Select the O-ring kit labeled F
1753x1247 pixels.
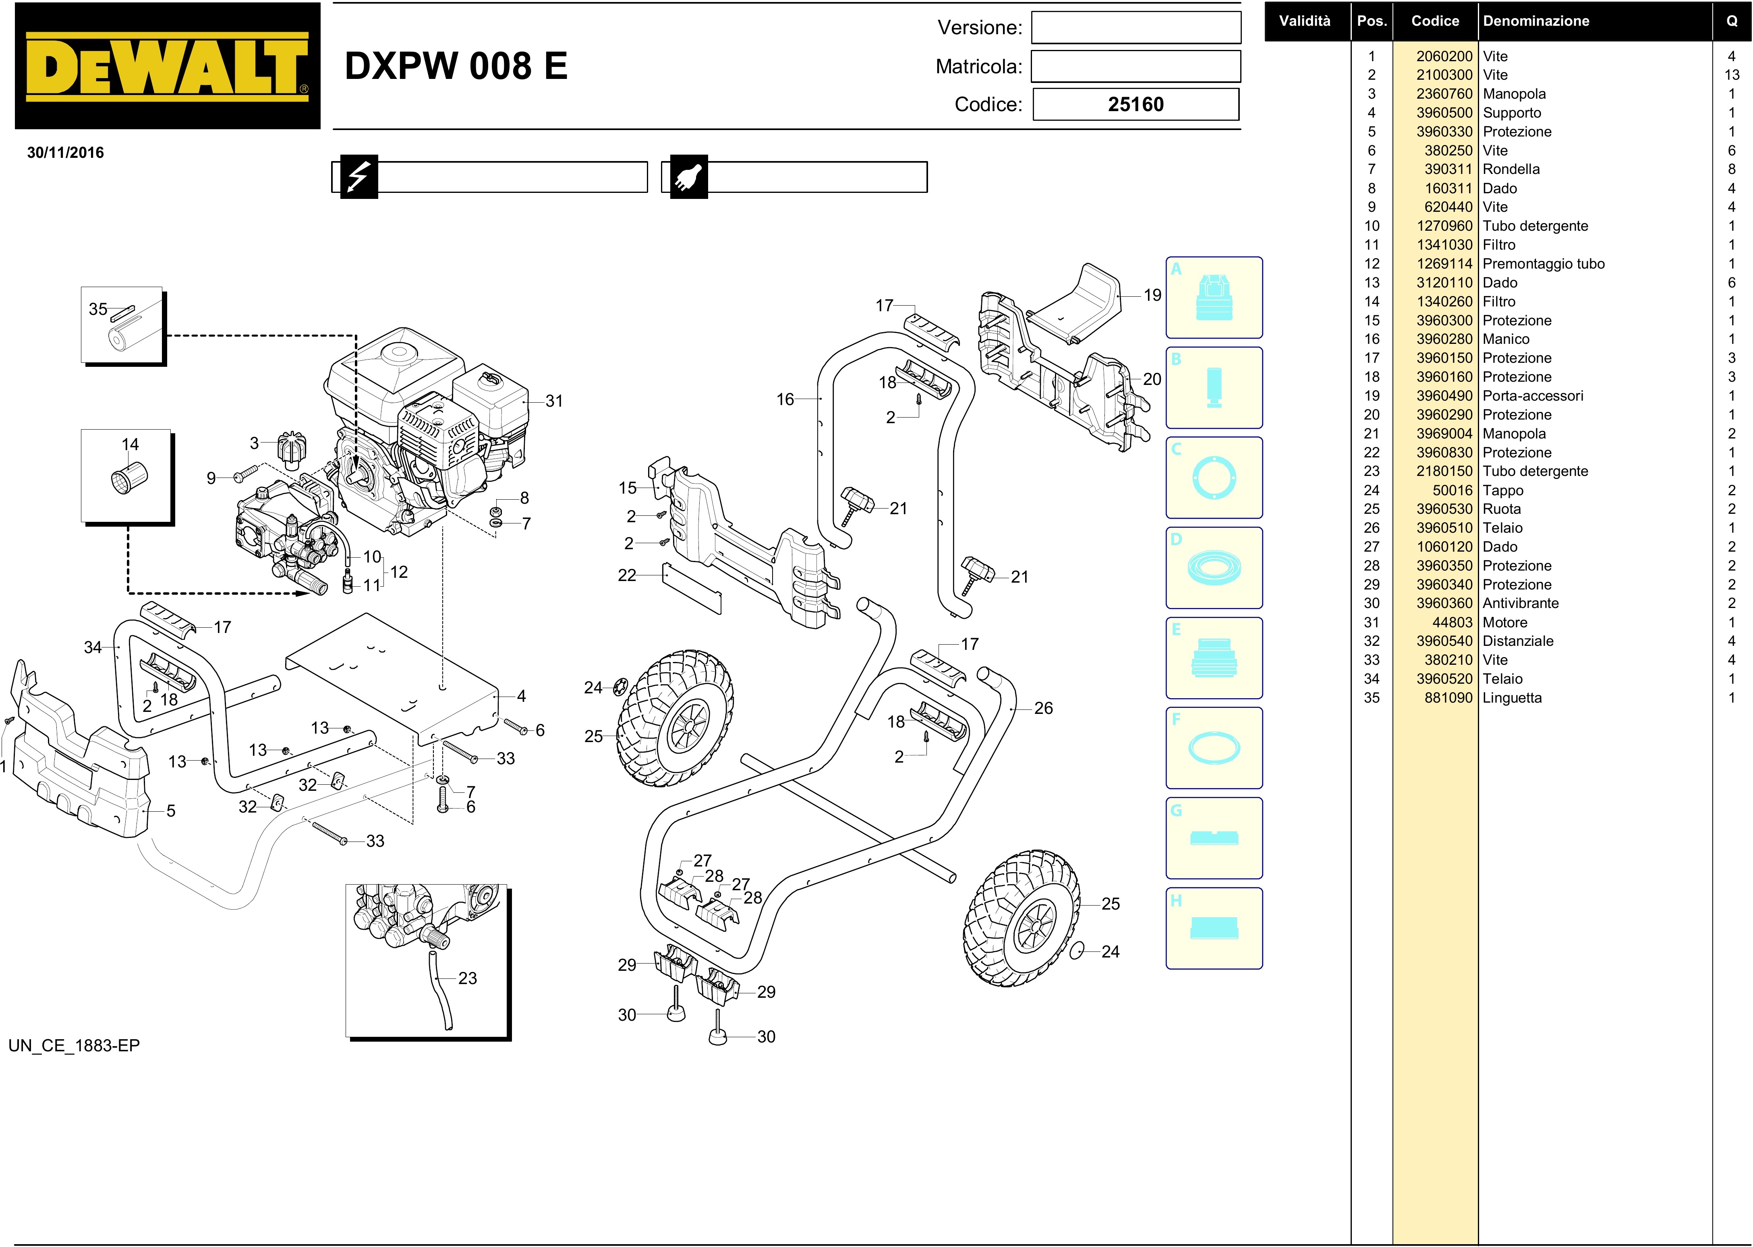tap(1214, 748)
